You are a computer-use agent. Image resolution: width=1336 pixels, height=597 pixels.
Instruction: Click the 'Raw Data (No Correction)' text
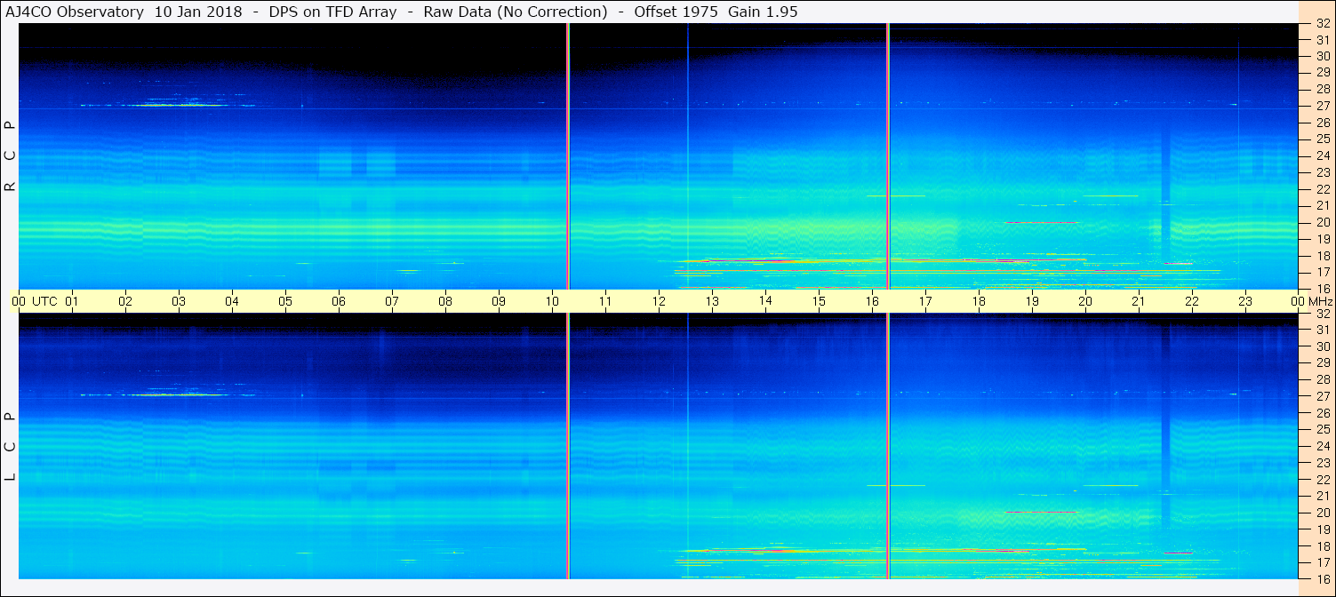[x=516, y=12]
